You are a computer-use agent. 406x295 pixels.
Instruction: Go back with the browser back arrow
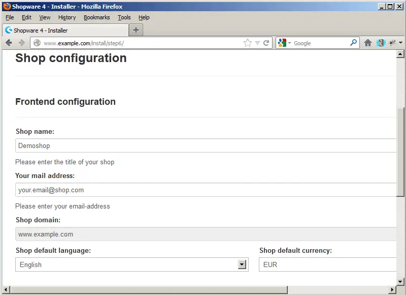tap(9, 43)
